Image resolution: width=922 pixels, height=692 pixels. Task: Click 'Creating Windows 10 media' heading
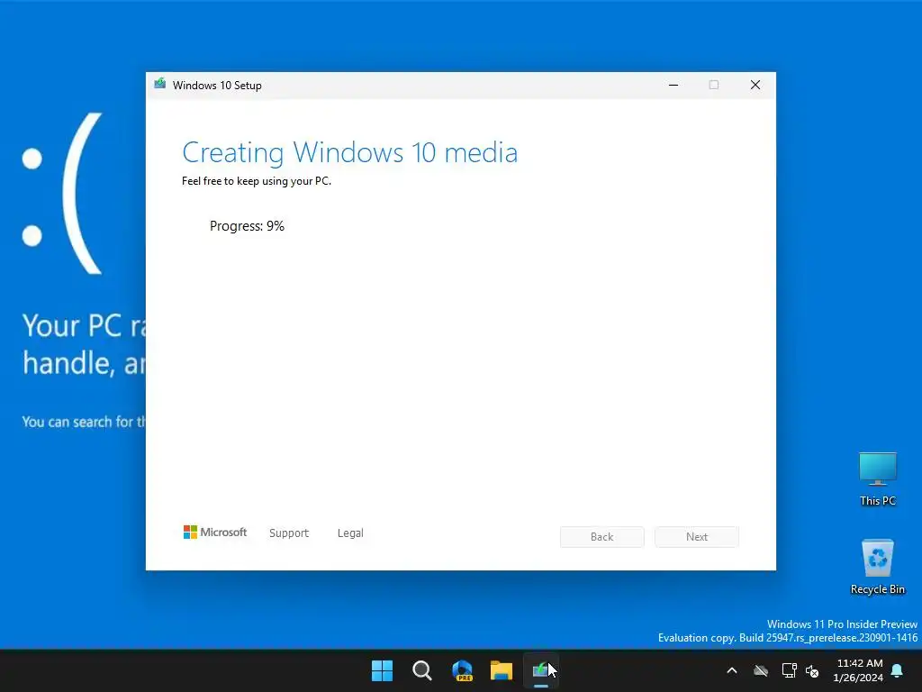(x=350, y=152)
